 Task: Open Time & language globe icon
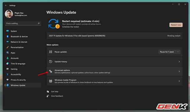pos(7,64)
